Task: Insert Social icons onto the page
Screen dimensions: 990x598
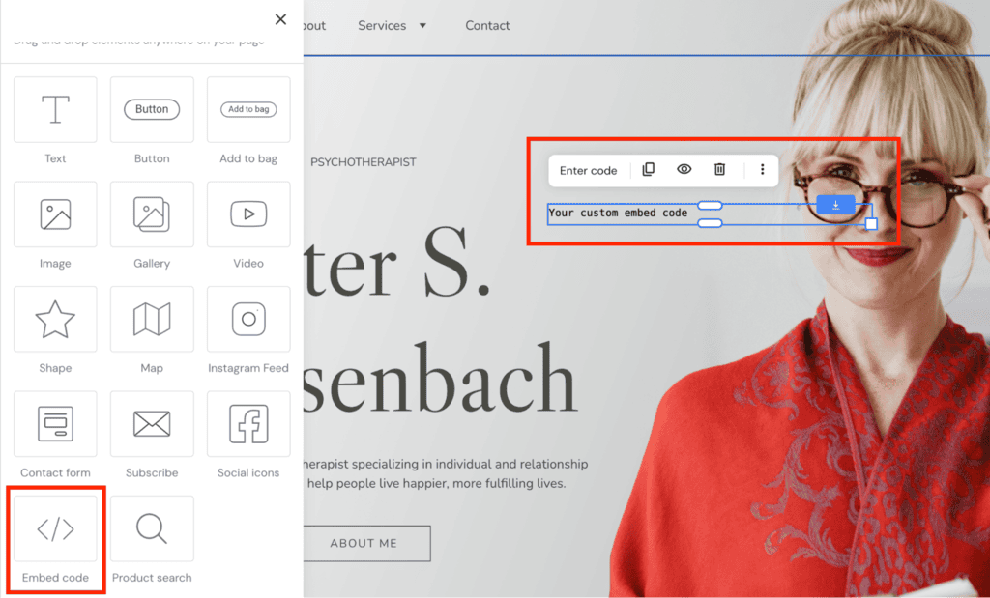Action: [248, 424]
